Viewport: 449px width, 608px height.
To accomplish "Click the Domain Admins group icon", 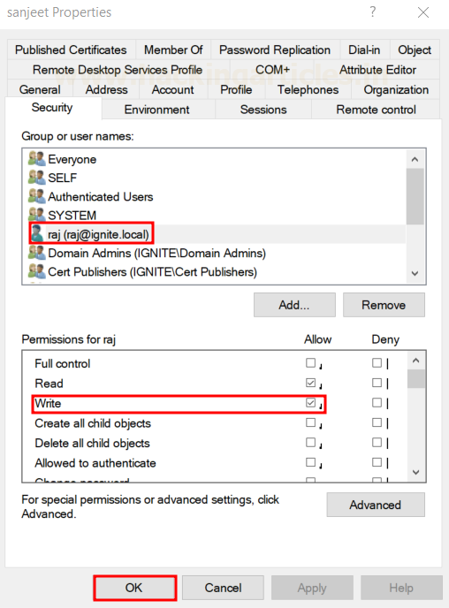I will tap(37, 253).
